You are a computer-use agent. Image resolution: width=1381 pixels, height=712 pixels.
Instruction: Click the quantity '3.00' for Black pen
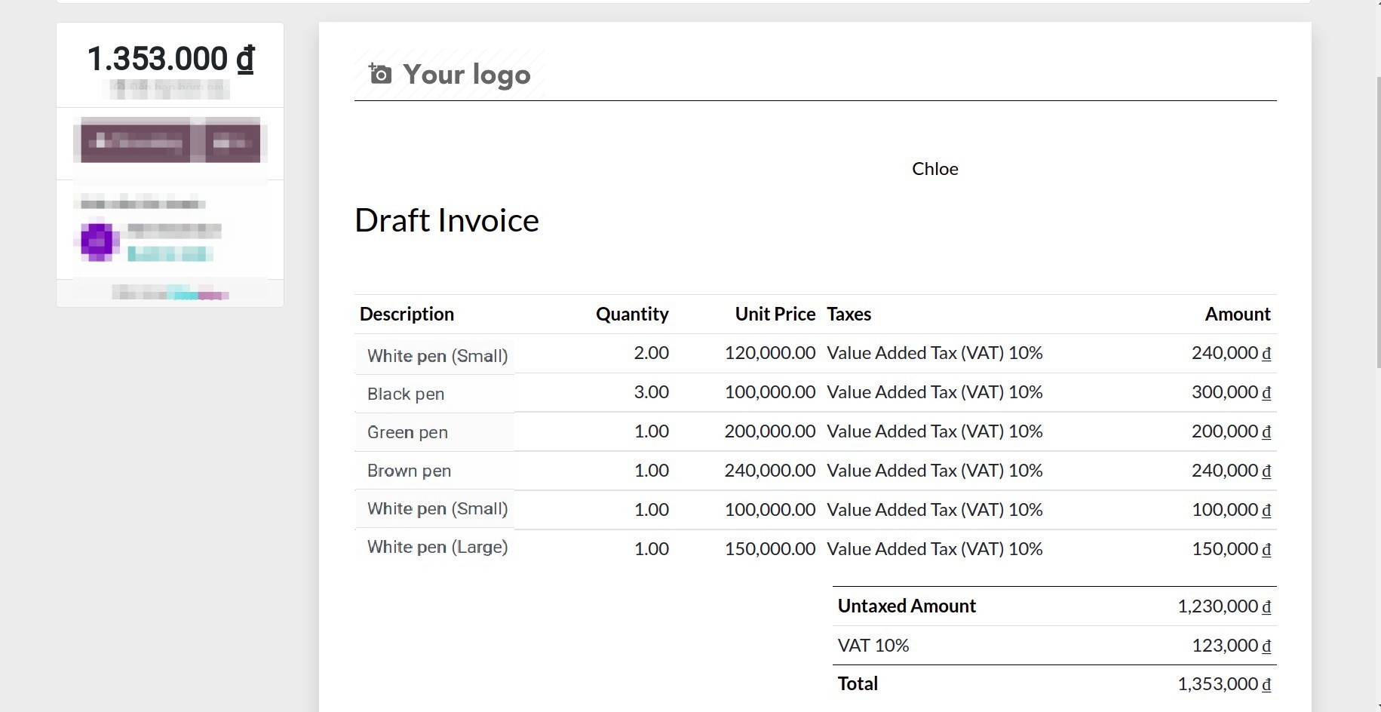point(650,392)
